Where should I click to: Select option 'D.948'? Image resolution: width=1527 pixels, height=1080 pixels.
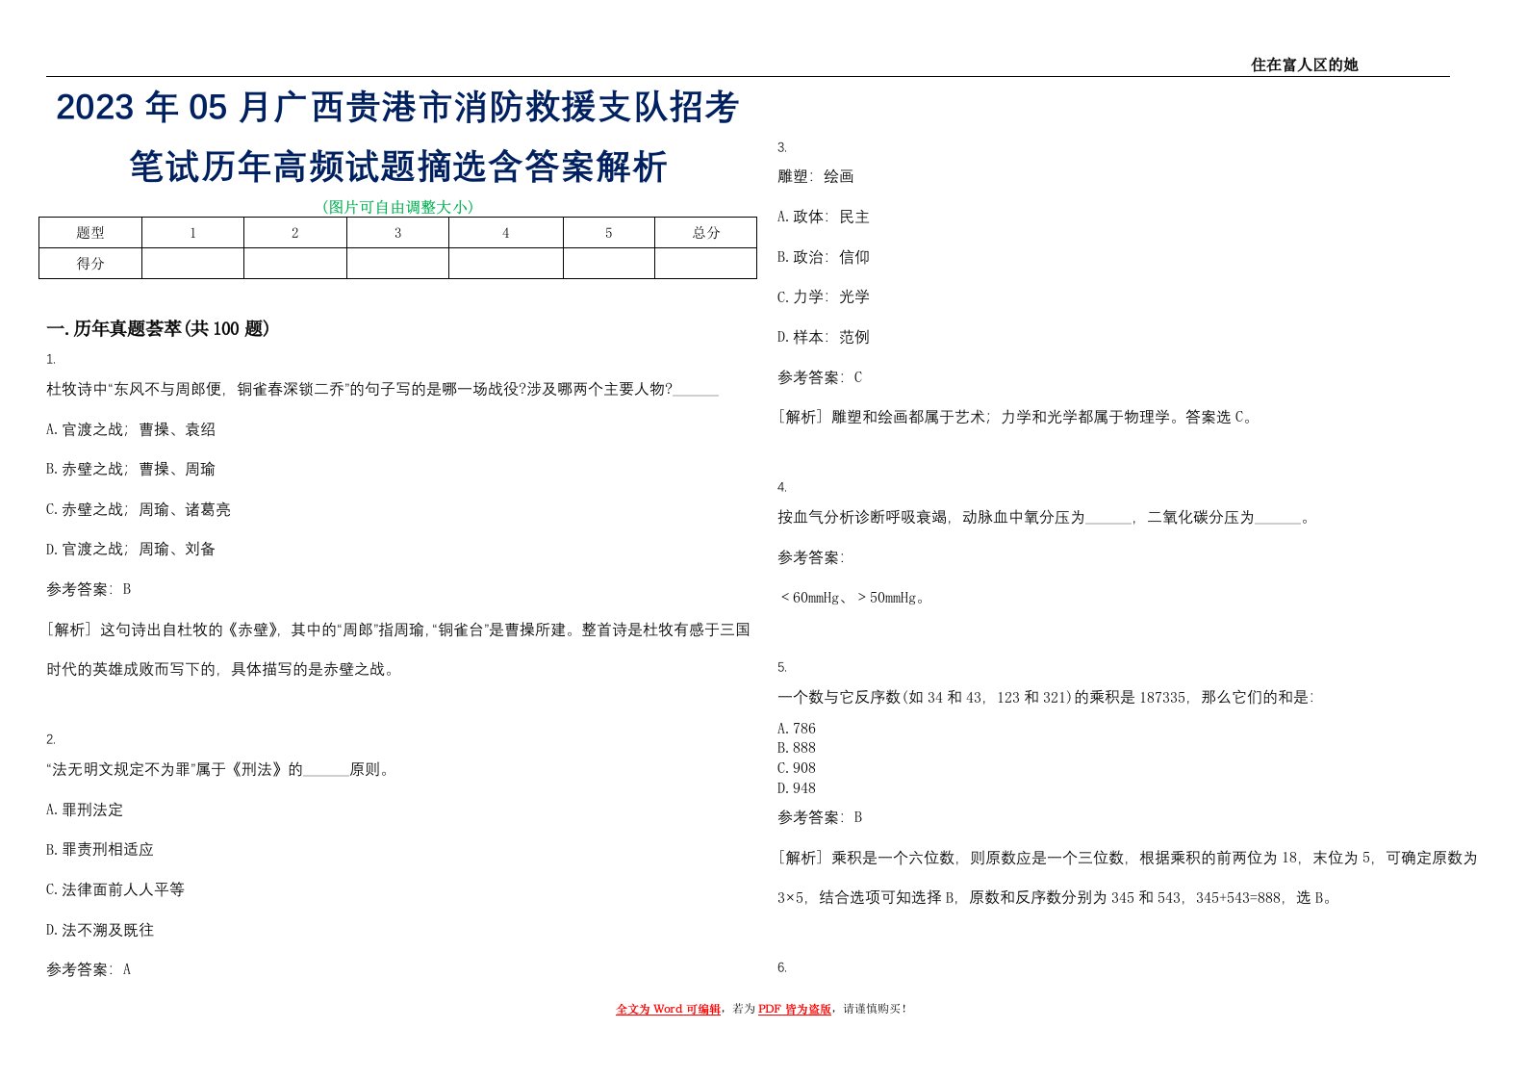point(797,787)
